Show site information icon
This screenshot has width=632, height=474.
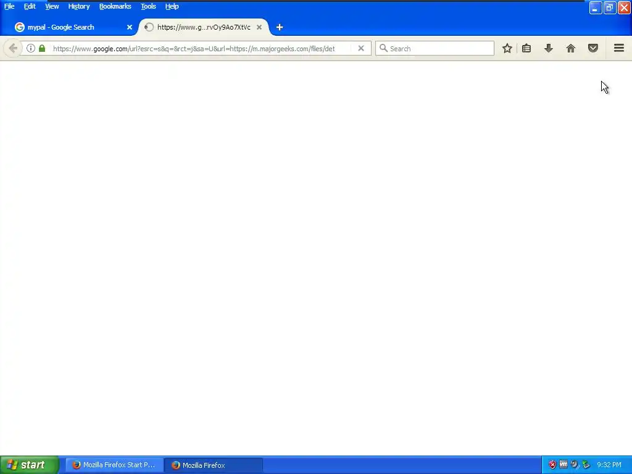pos(31,48)
